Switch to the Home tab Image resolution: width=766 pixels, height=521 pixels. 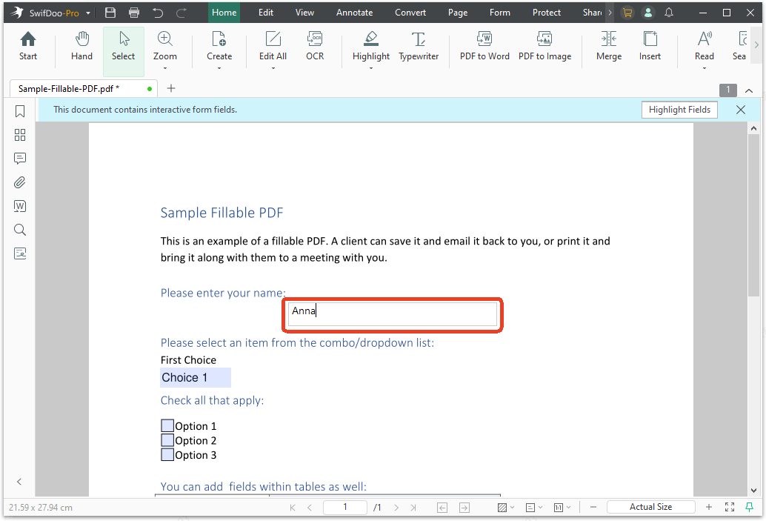point(224,13)
